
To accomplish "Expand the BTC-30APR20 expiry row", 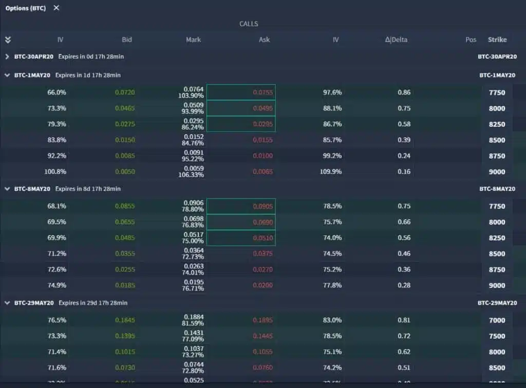I will 7,56.
